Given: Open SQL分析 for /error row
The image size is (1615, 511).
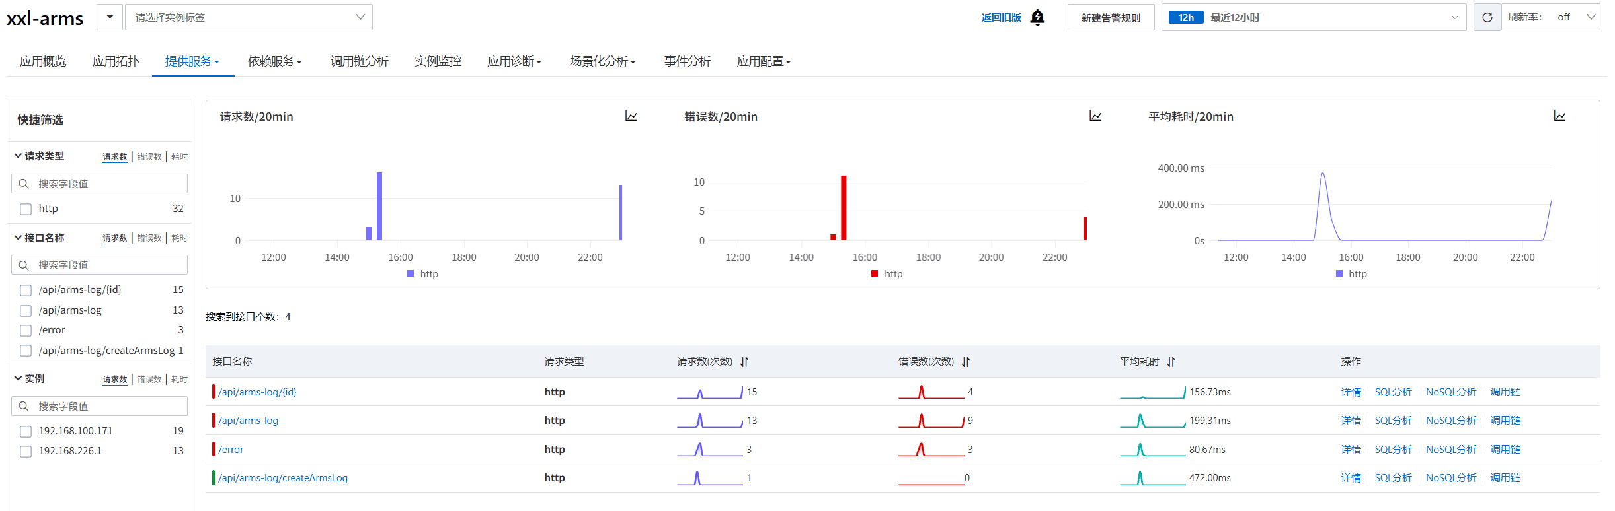Looking at the screenshot, I should click(1393, 450).
